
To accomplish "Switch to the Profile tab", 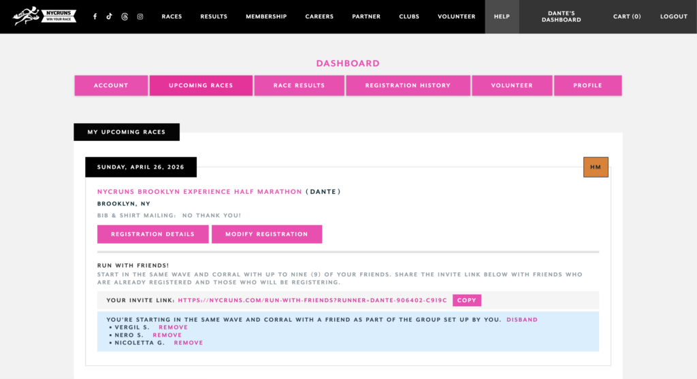I will click(587, 86).
